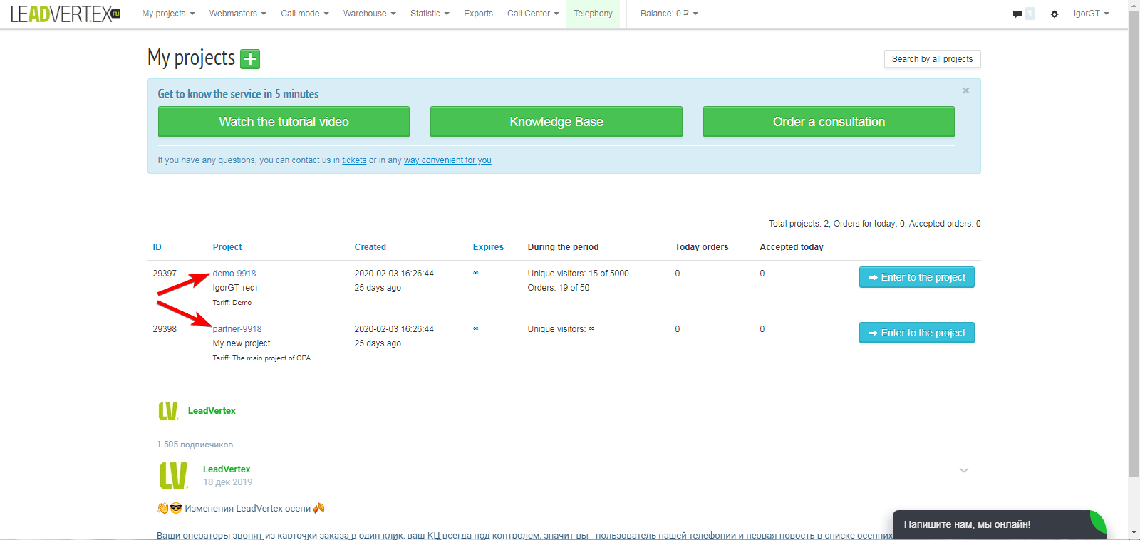1140x540 pixels.
Task: Expand the post options chevron
Action: pos(964,470)
